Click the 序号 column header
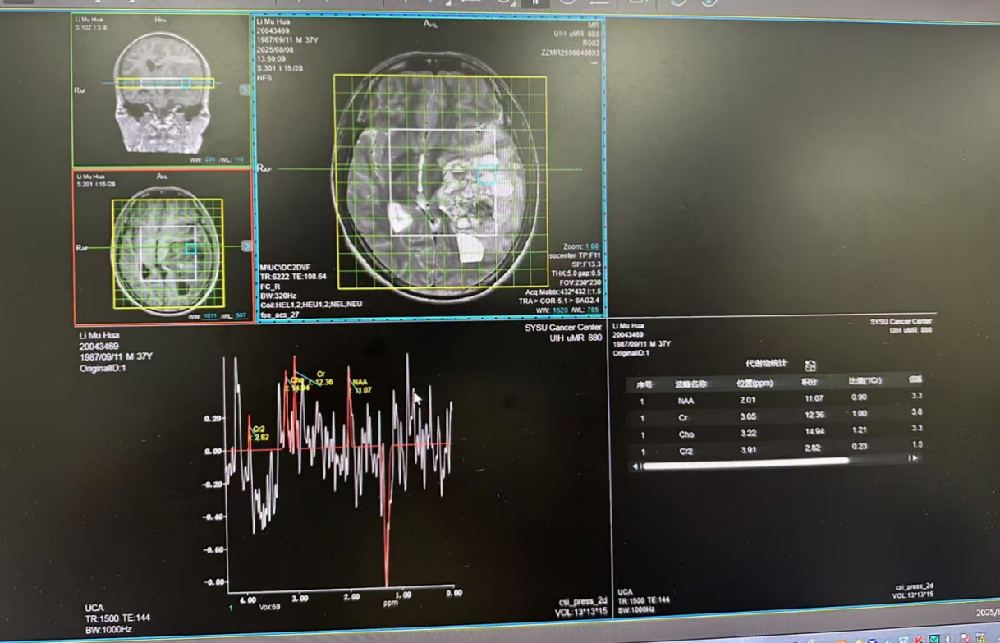1000x643 pixels. [x=644, y=384]
